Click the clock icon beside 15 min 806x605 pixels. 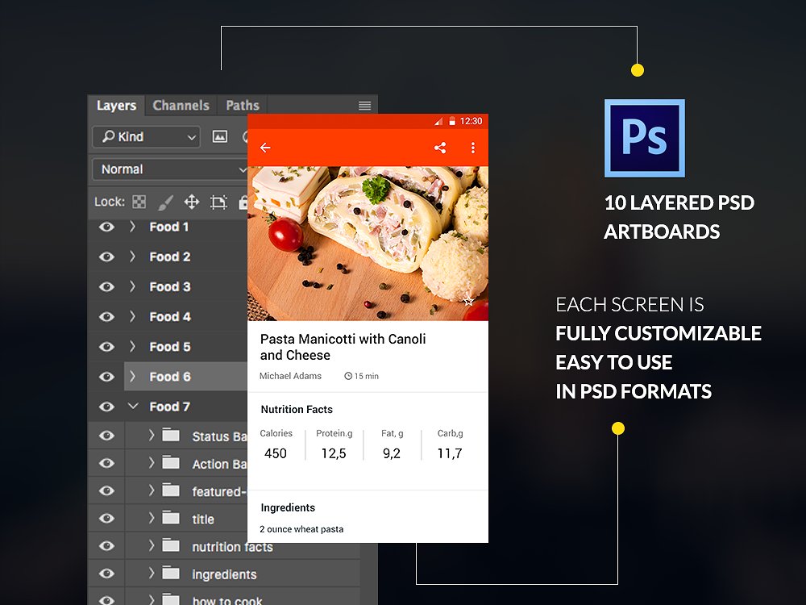[348, 376]
